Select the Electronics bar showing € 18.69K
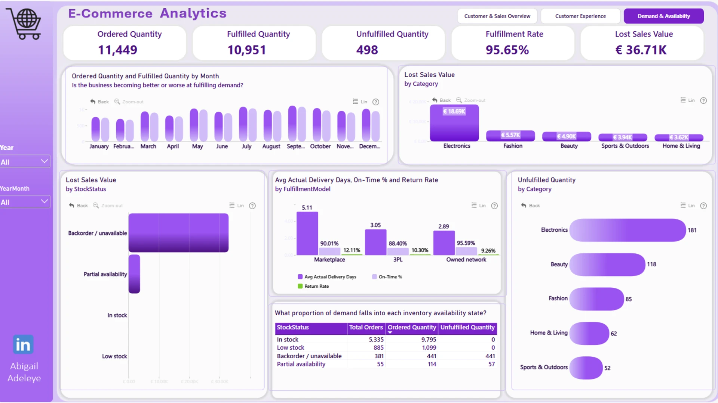The image size is (718, 403). 454,123
